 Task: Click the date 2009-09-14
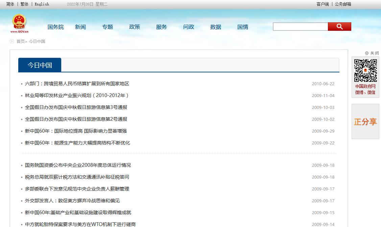point(323,225)
